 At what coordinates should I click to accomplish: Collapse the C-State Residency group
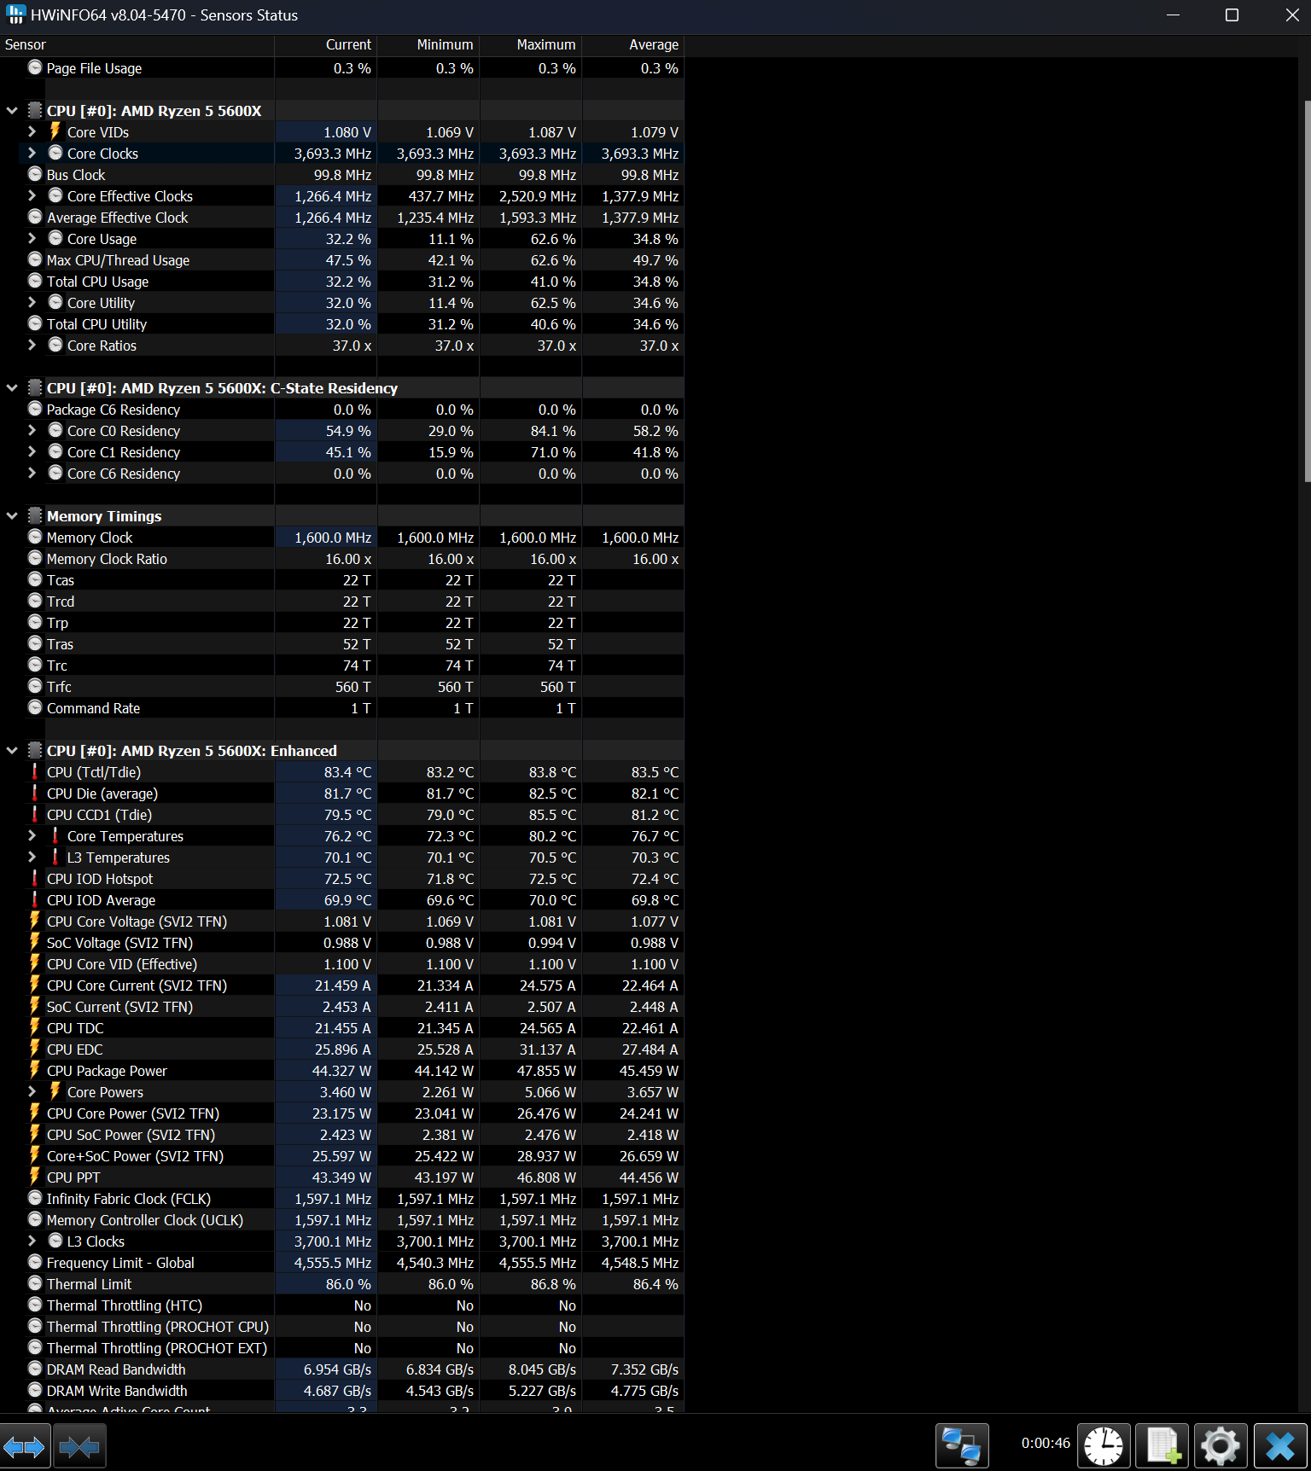(12, 387)
